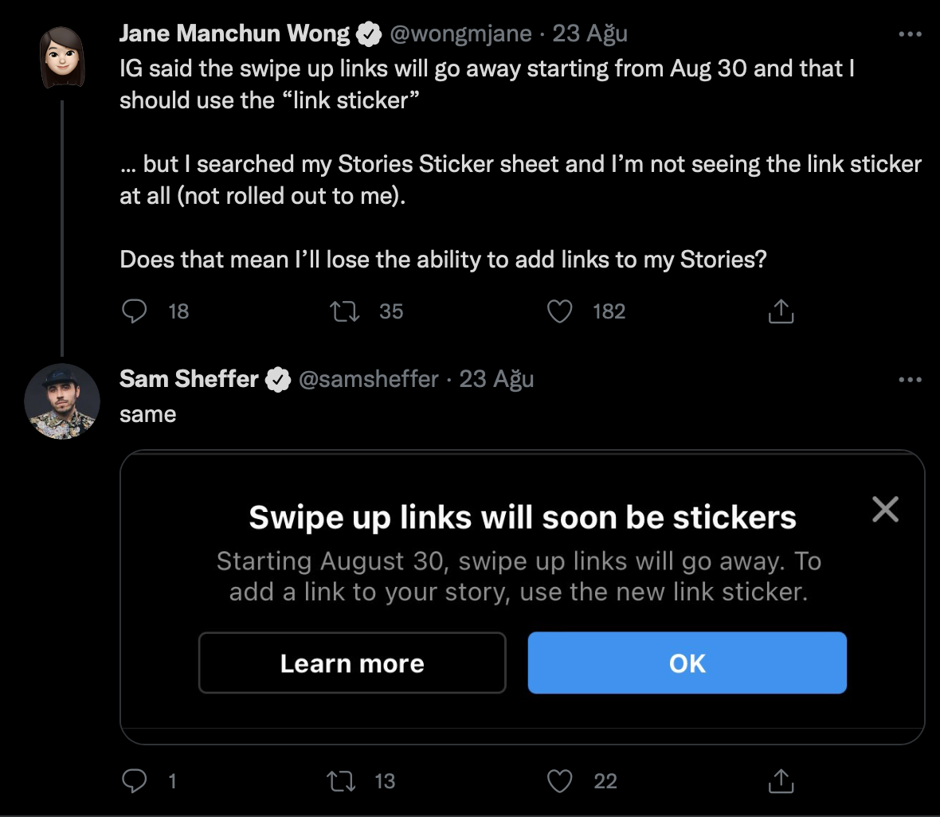The width and height of the screenshot is (940, 817).
Task: Click the Learn more button
Action: pos(352,663)
